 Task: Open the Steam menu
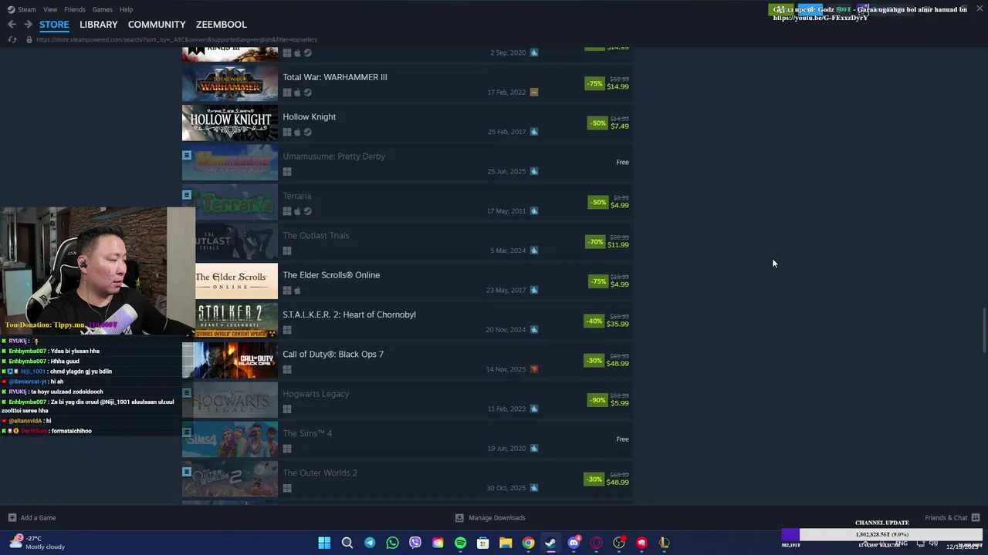tap(22, 9)
